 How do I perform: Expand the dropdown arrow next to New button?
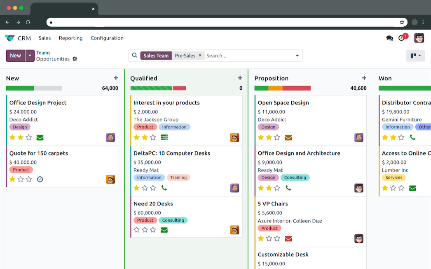[x=30, y=56]
